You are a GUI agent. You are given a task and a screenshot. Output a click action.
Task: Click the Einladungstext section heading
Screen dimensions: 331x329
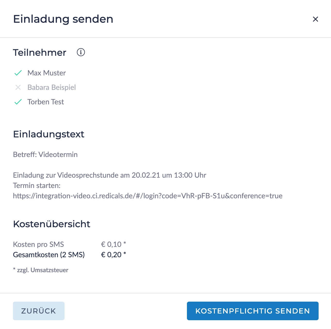(49, 134)
